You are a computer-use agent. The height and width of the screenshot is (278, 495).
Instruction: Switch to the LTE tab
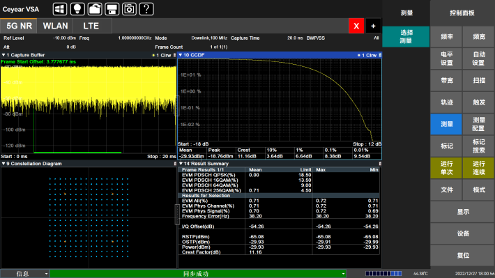91,26
